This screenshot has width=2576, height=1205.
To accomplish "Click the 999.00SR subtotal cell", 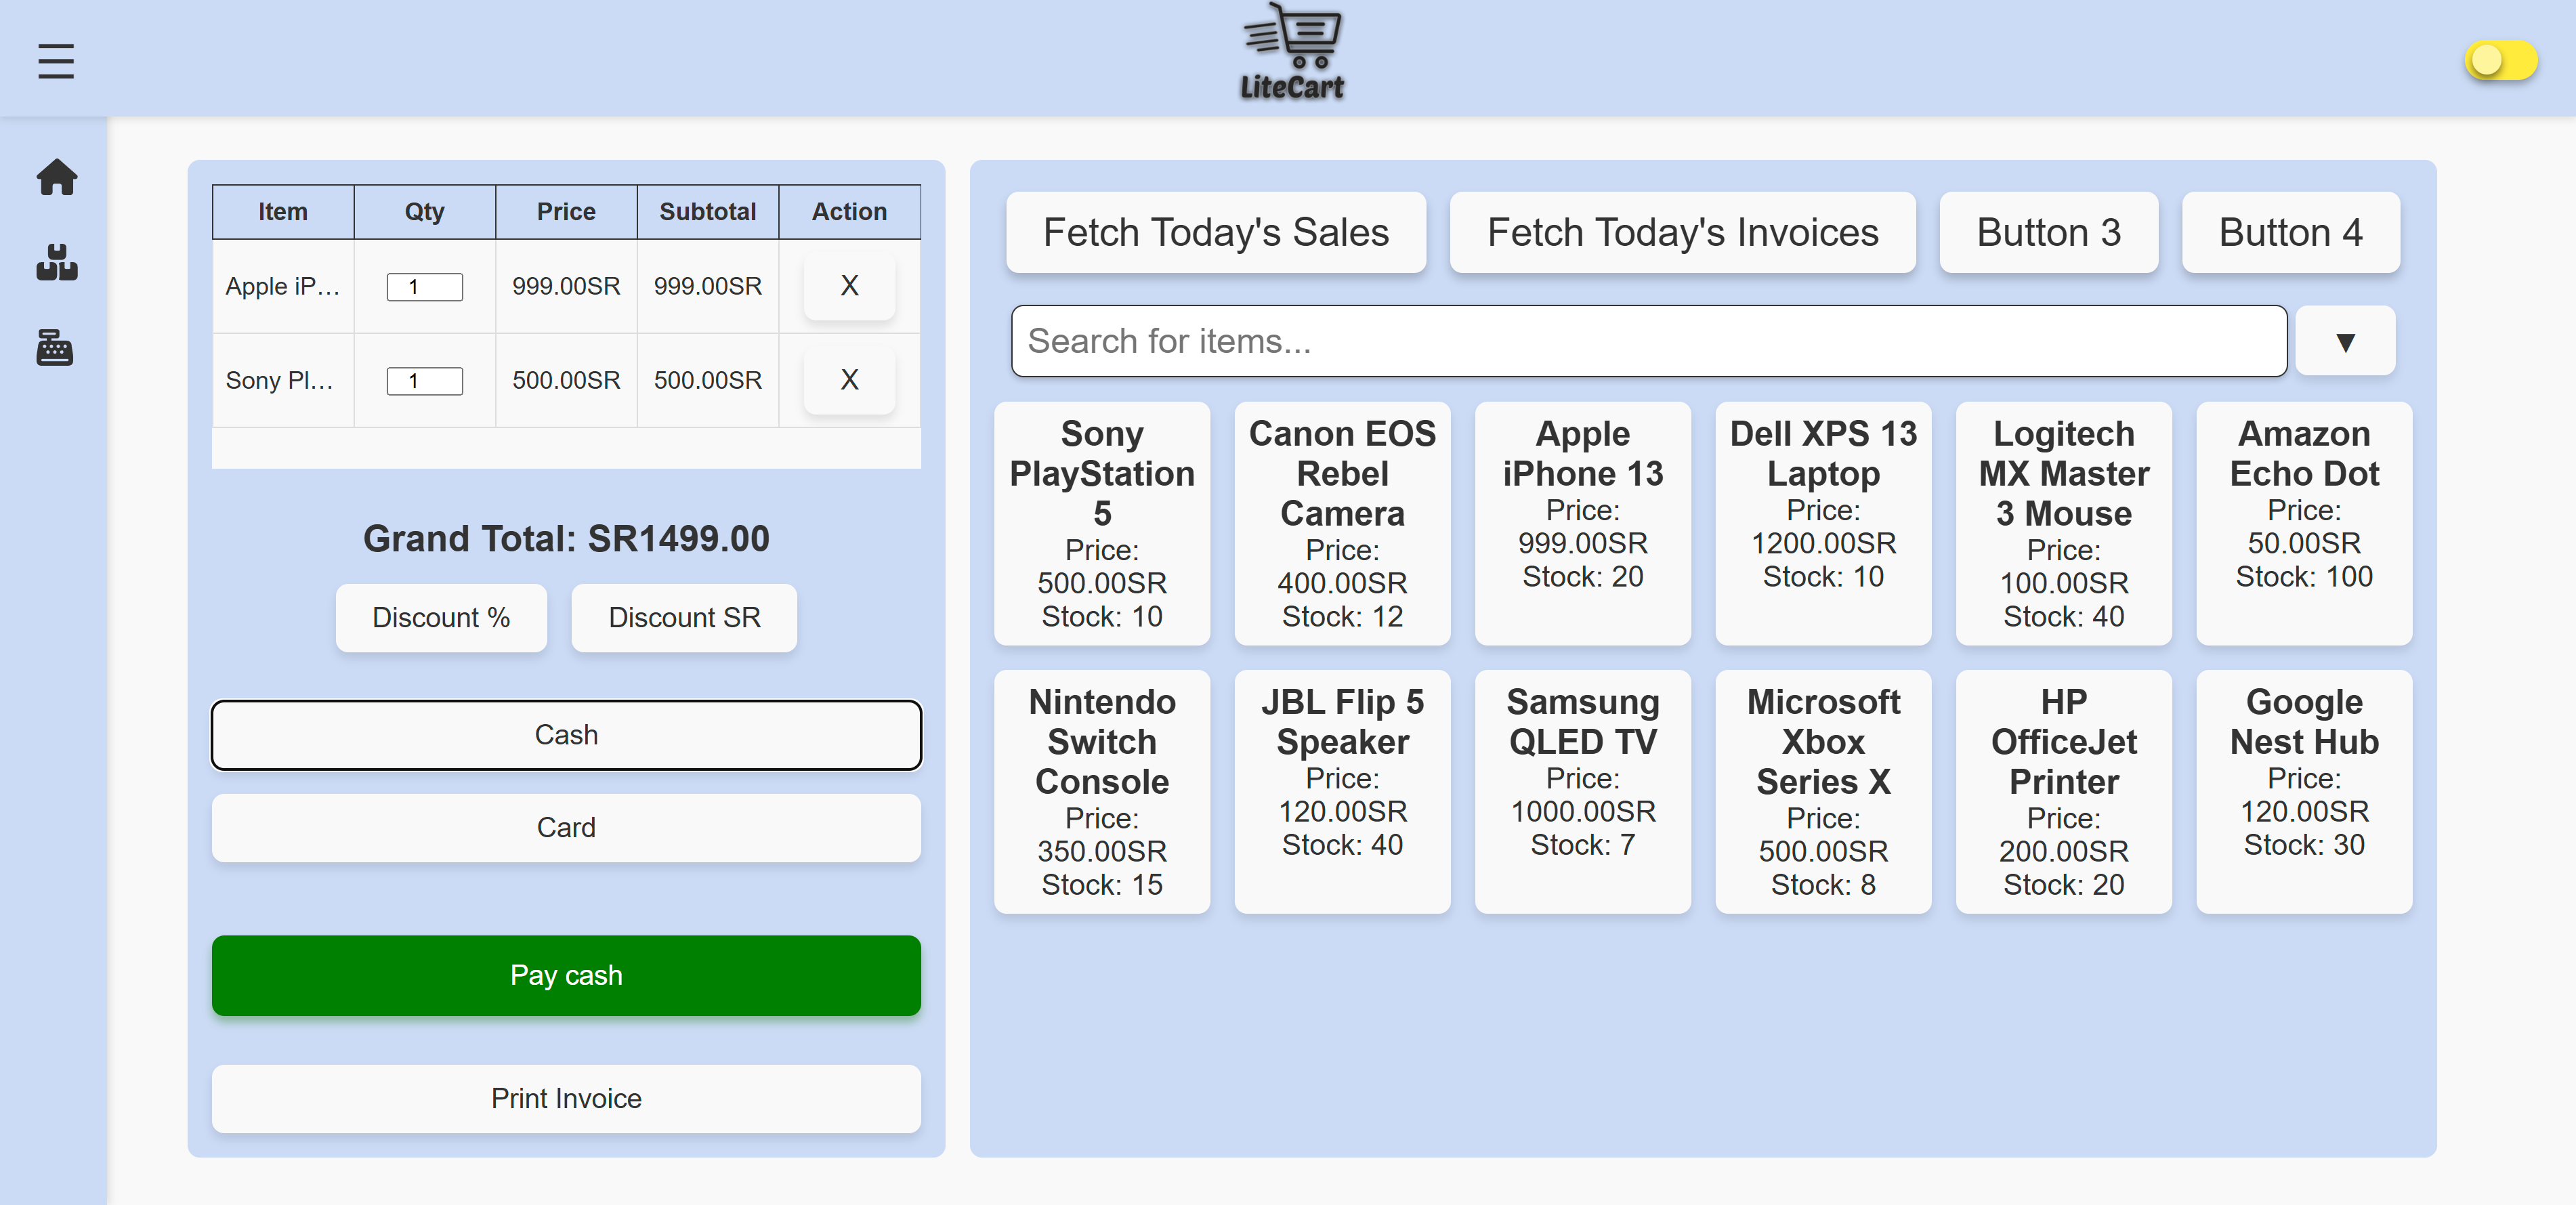I will coord(707,286).
